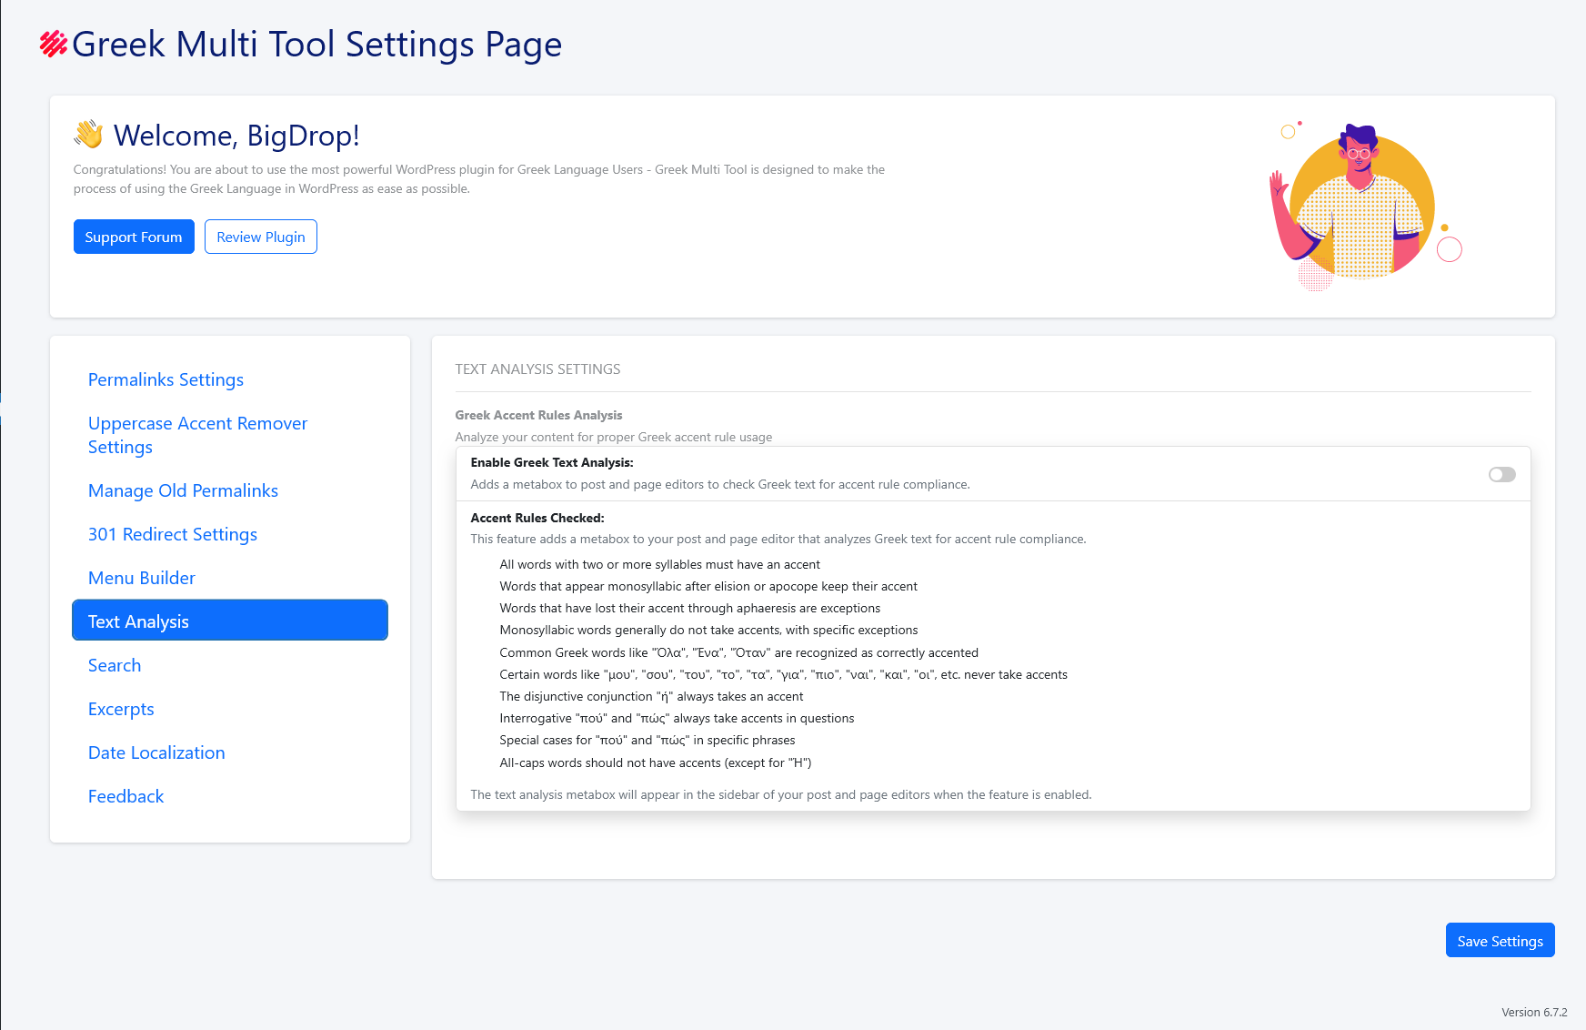Image resolution: width=1586 pixels, height=1030 pixels.
Task: Open 301 Redirect Settings tab
Action: 172,534
